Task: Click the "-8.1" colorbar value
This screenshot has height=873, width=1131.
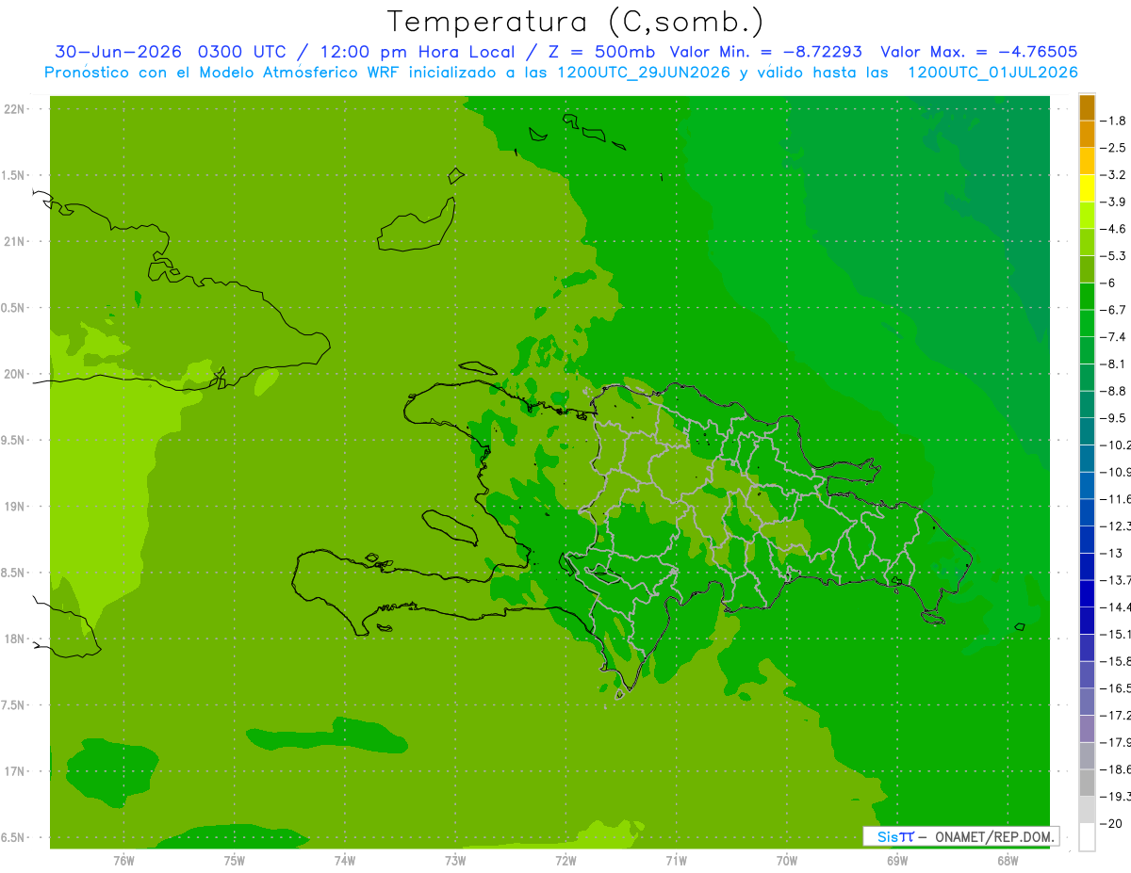Action: 1113,364
